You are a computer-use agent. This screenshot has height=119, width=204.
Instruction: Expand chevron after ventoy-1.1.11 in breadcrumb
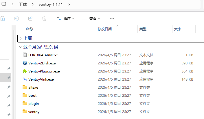(69, 4)
